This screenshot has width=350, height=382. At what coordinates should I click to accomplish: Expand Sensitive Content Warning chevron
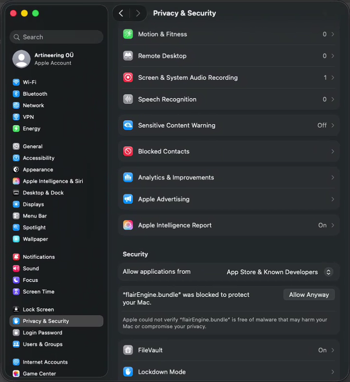[x=333, y=125]
